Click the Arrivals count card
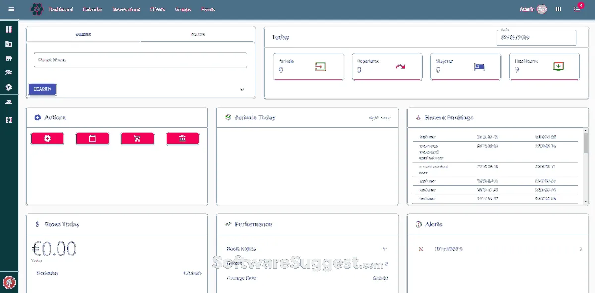The image size is (595, 293). [x=308, y=66]
